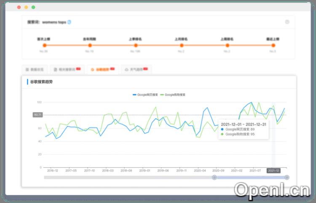Select the 上月排名 timeline dot

coord(181,45)
